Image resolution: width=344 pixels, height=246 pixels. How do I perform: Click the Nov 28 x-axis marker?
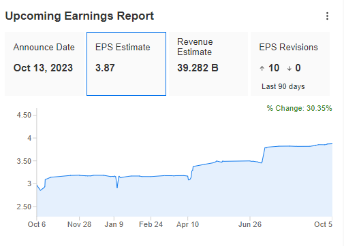79,224
